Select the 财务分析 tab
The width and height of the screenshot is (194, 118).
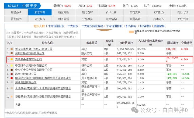point(64,19)
